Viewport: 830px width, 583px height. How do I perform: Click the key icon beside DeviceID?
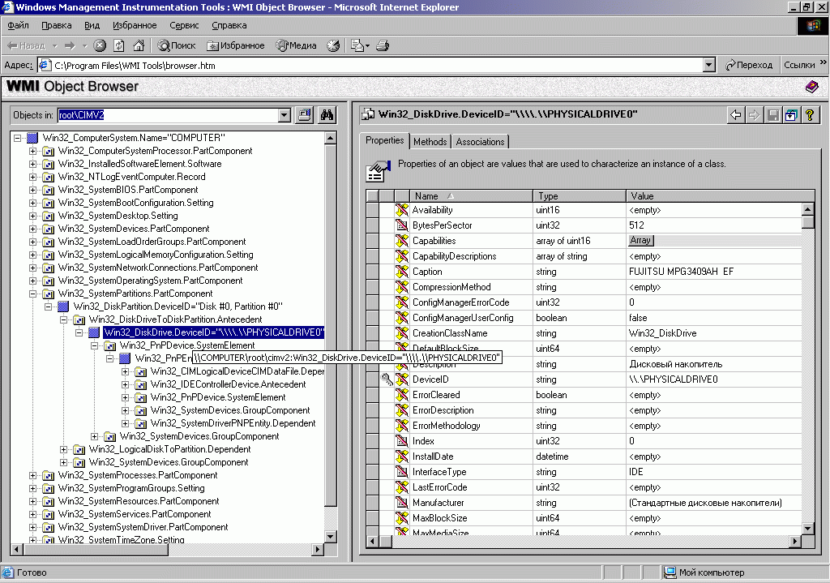387,379
